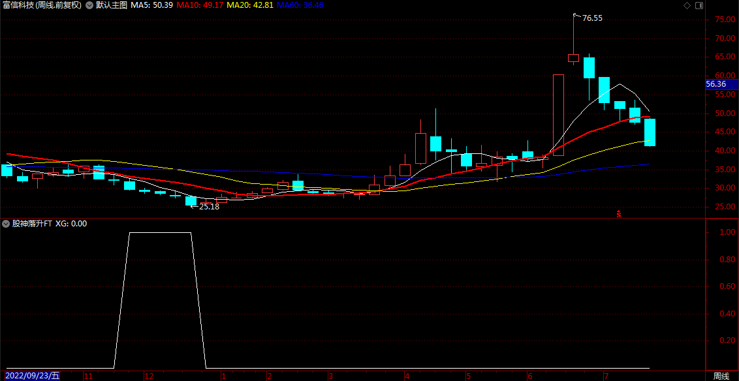Click the 0.20 level on indicator axis
Screen dimensions: 739x381
click(728, 340)
